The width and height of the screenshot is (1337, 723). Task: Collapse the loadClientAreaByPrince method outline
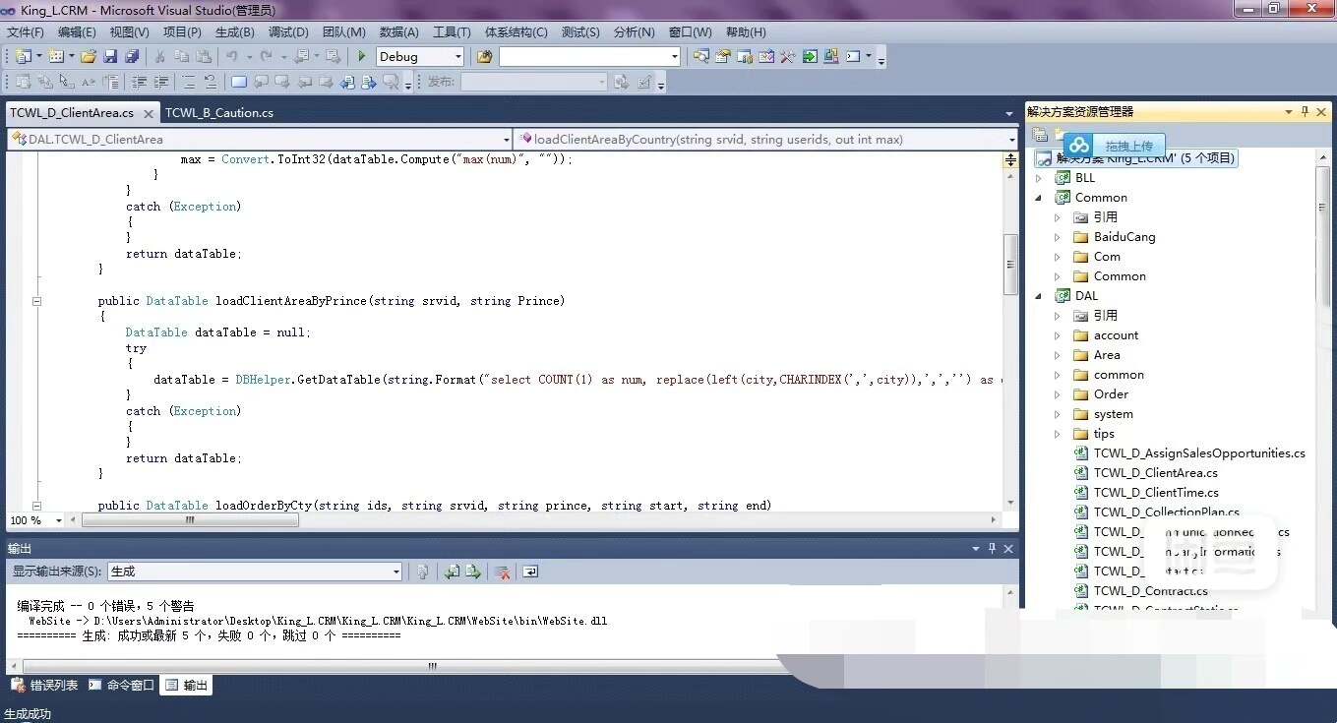tap(37, 301)
